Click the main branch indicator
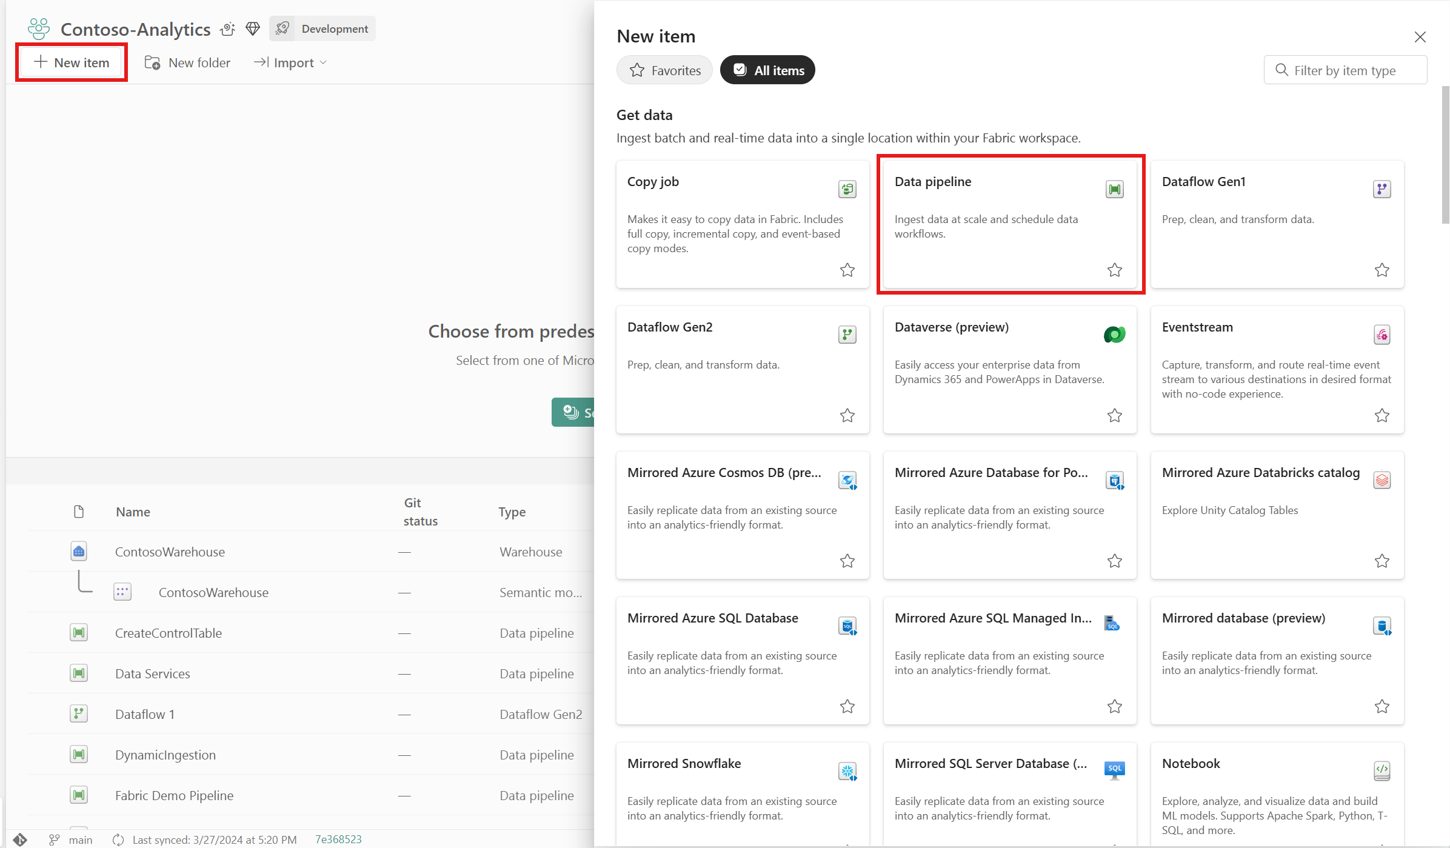The width and height of the screenshot is (1450, 848). (72, 840)
